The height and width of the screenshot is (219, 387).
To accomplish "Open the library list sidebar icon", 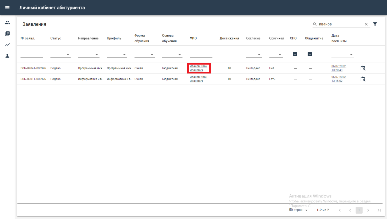I will click(7, 34).
